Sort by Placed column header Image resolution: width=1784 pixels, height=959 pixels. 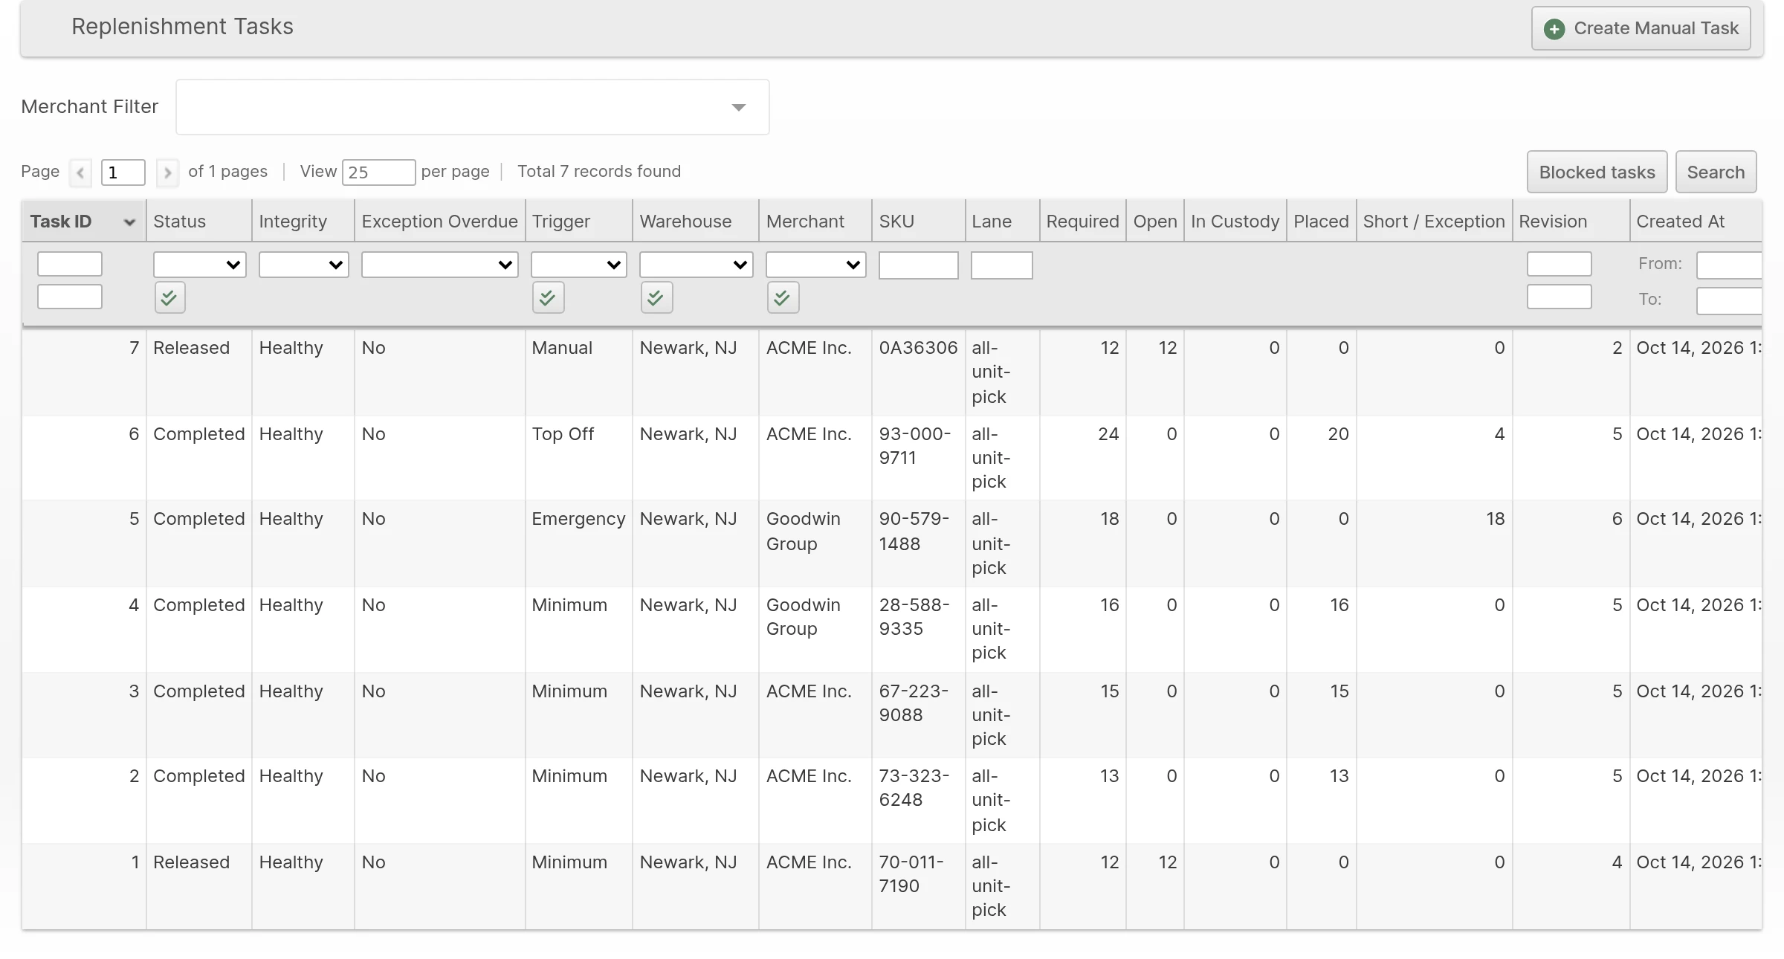tap(1321, 222)
